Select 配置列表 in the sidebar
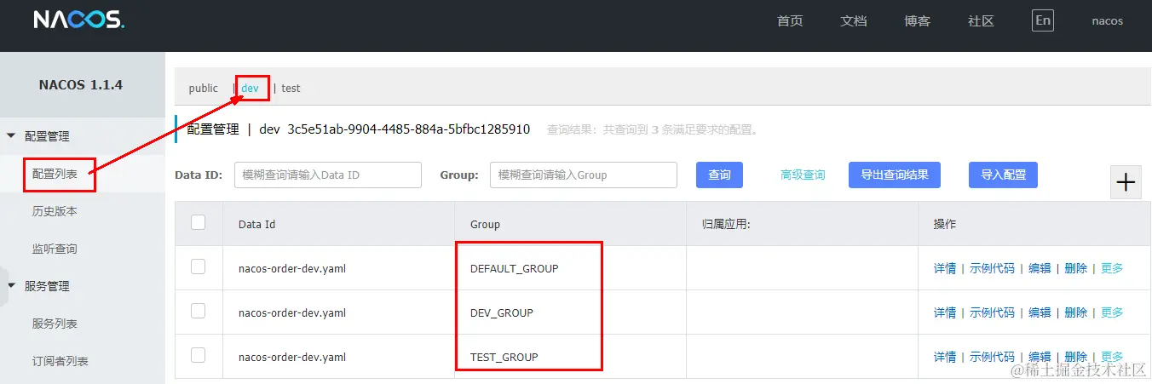 pyautogui.click(x=55, y=174)
